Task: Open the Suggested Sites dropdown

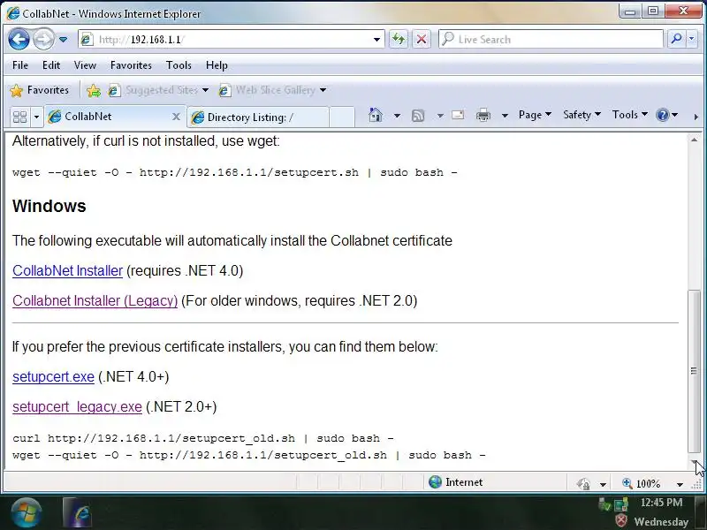Action: click(159, 90)
